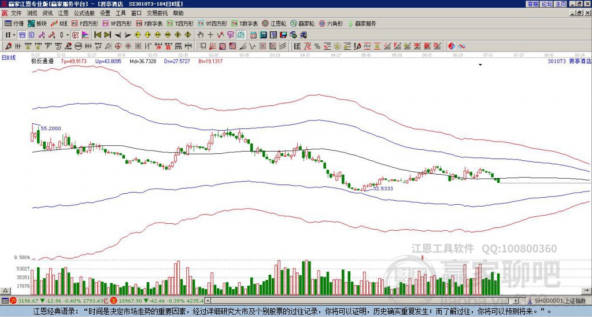Toggle the 权 price adjustment button
The height and width of the screenshot is (317, 592).
point(75,35)
